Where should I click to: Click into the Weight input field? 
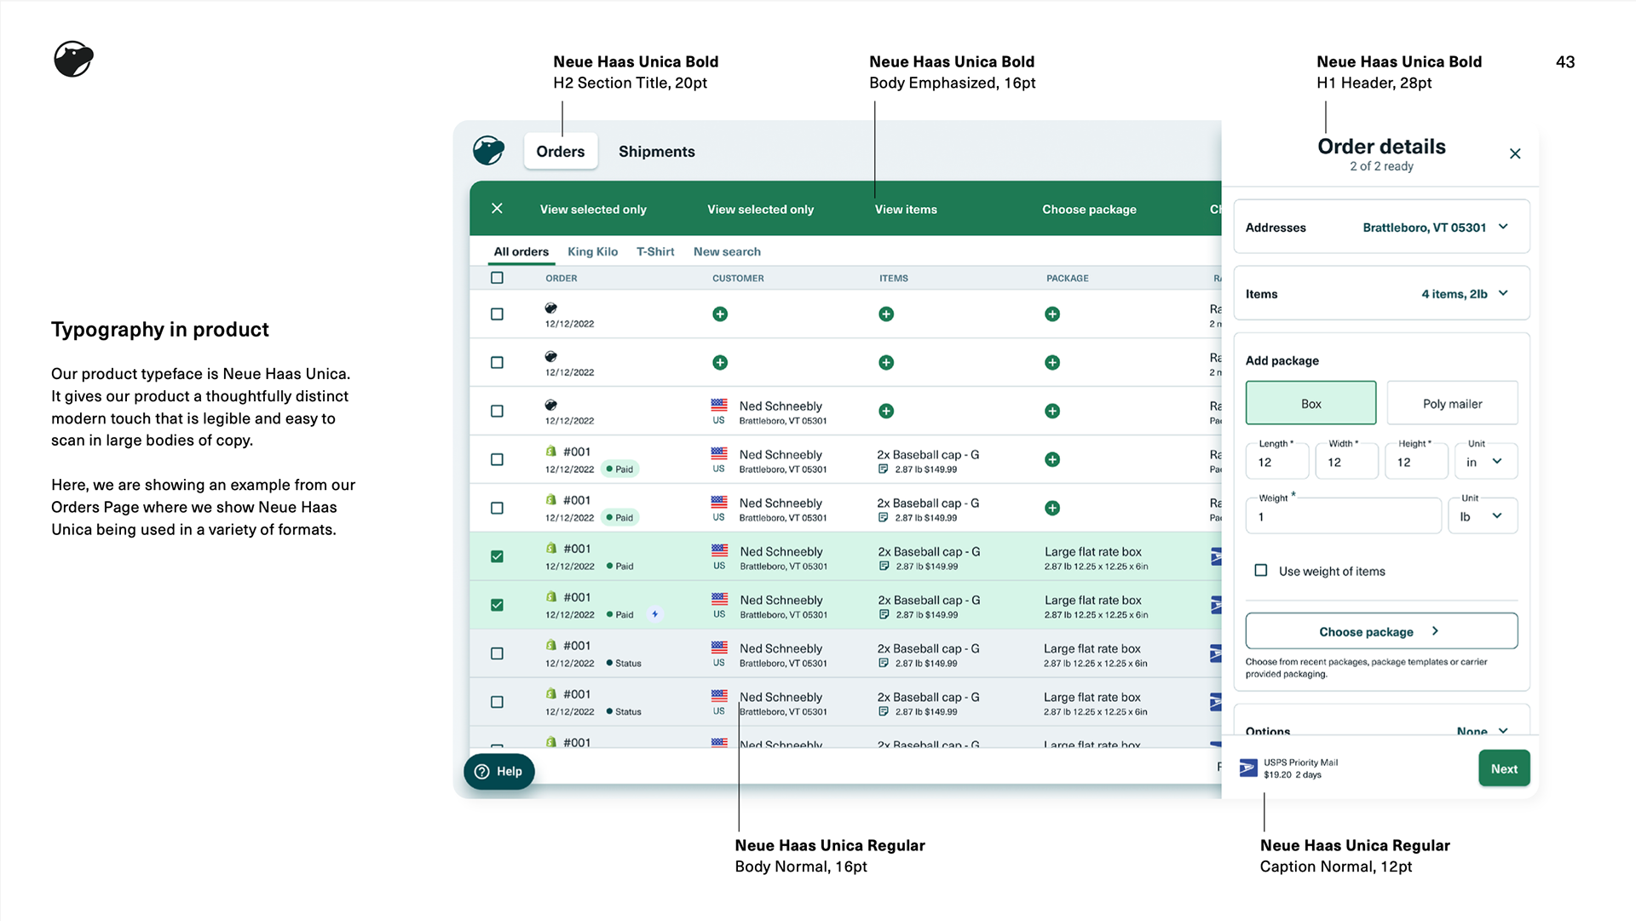click(1342, 517)
